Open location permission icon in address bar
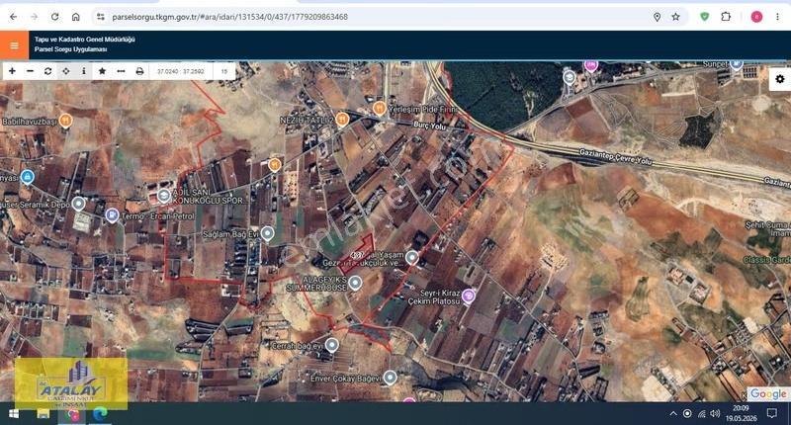 657,17
